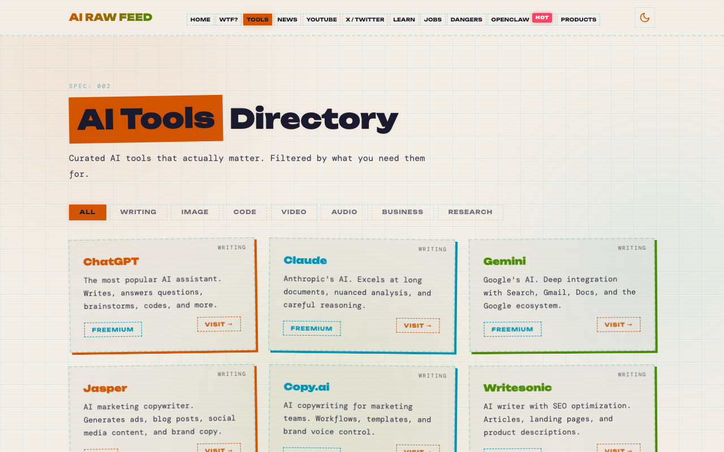Select the WRITING filter pill
Viewport: 724px width, 452px height.
point(139,212)
